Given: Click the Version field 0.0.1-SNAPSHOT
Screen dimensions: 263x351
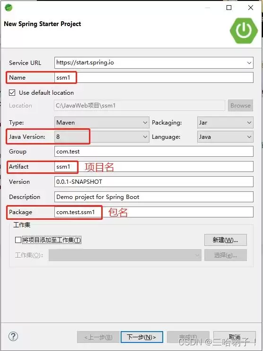Looking at the screenshot, I should [x=154, y=181].
